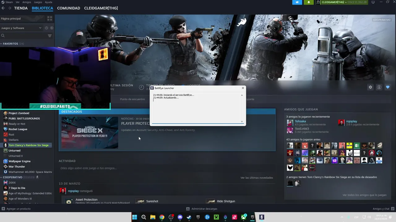Open the Steam taskbar icon
This screenshot has width=396, height=222.
click(189, 217)
